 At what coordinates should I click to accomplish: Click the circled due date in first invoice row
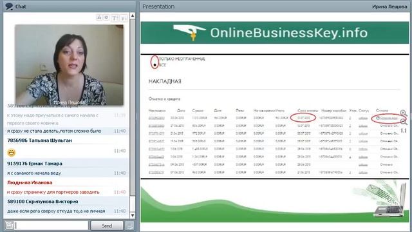(x=303, y=118)
